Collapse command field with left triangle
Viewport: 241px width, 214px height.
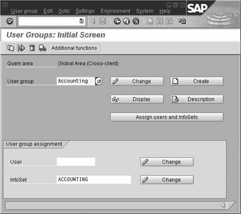pos(93,21)
